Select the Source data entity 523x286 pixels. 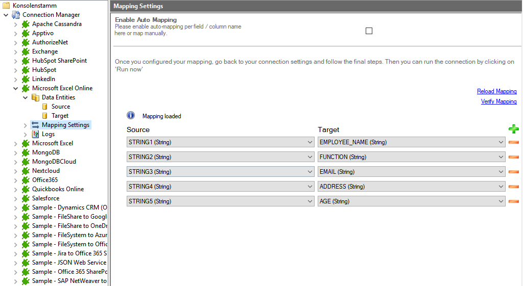tap(60, 107)
